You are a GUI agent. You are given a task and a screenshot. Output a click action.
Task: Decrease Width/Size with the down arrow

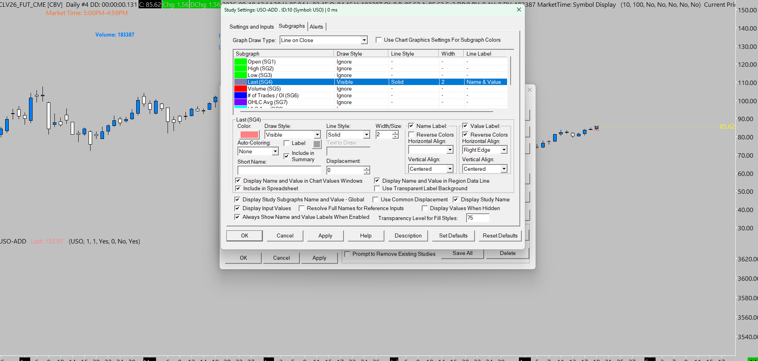395,137
